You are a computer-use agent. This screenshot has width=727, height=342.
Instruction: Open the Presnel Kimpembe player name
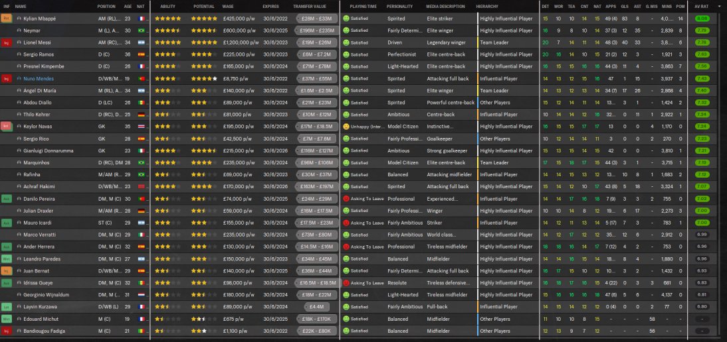coord(44,66)
